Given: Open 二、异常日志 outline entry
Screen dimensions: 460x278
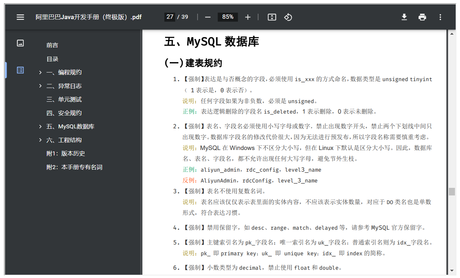Looking at the screenshot, I should [64, 86].
